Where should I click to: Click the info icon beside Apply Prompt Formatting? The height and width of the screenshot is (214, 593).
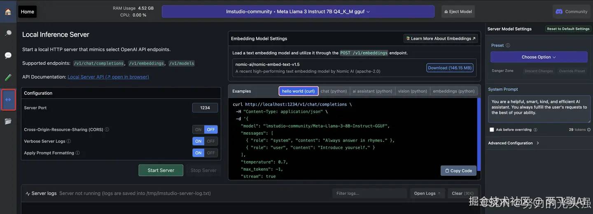pos(77,153)
